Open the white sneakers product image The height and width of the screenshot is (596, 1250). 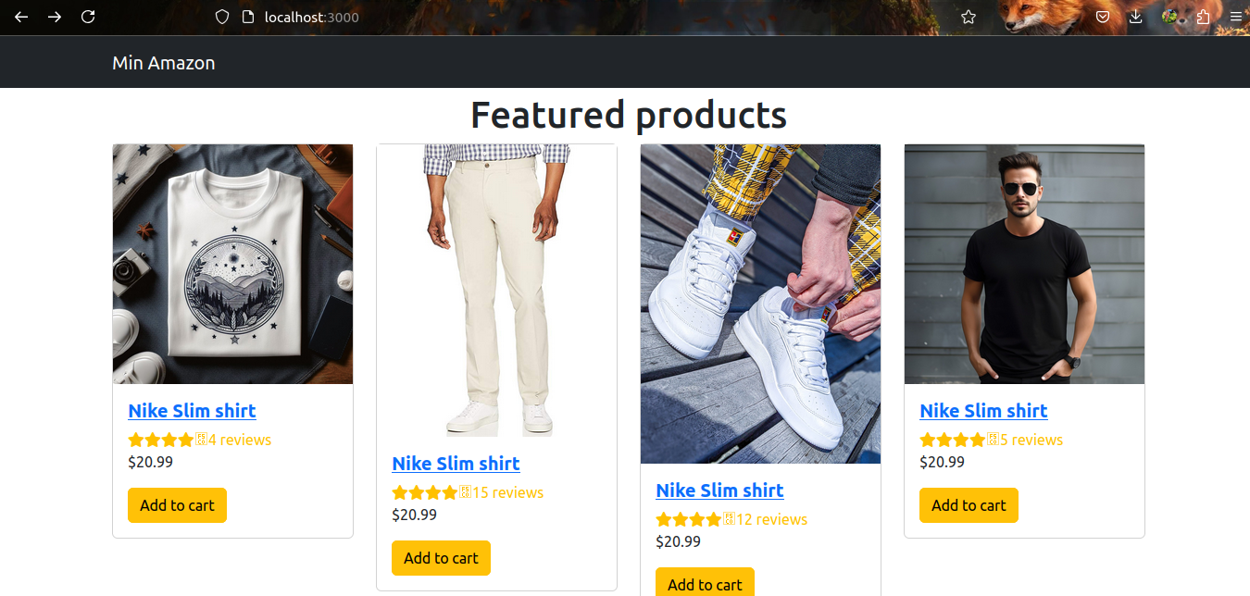coord(760,304)
